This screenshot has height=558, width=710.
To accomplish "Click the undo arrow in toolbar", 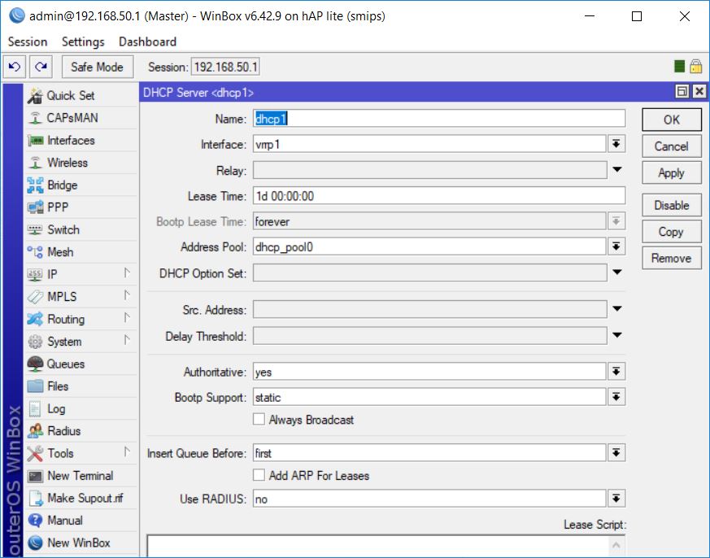I will pyautogui.click(x=15, y=67).
